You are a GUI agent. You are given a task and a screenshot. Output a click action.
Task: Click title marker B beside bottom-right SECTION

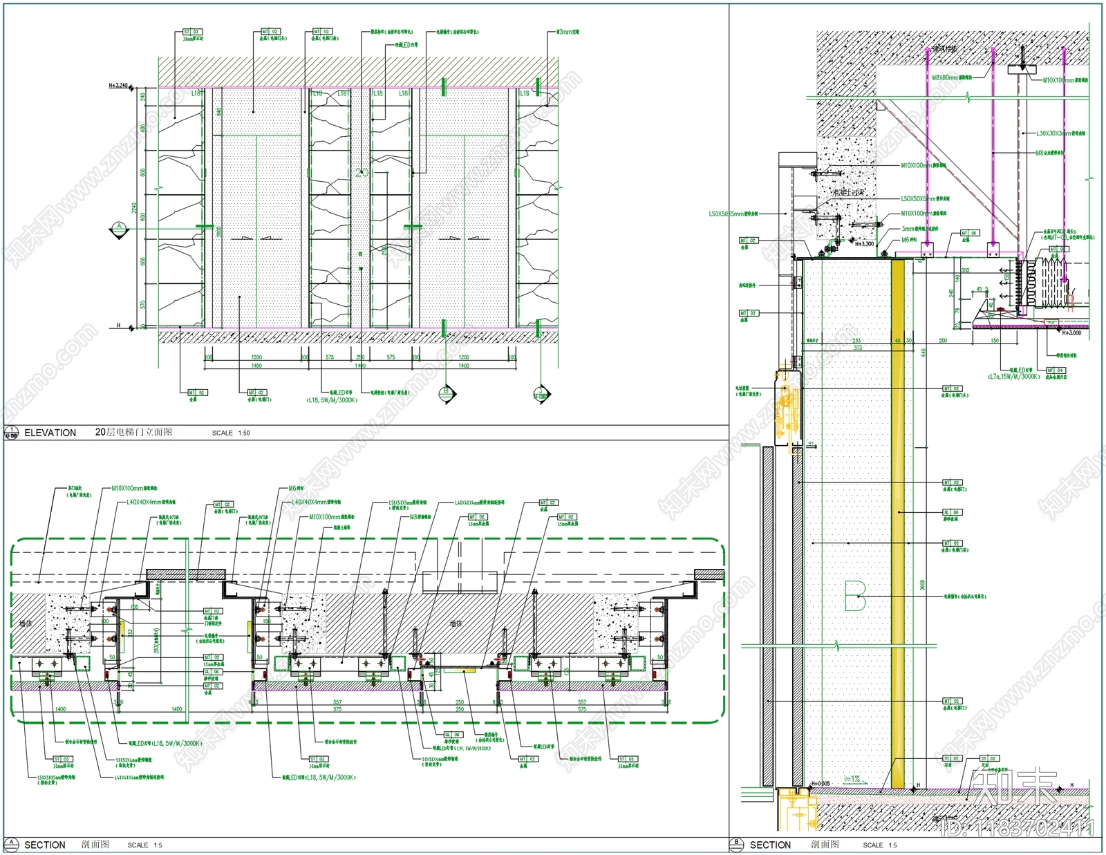point(737,844)
